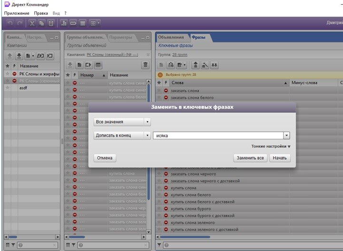Open dropdown arrow beside edit pencil icon

pyautogui.click(x=185, y=65)
